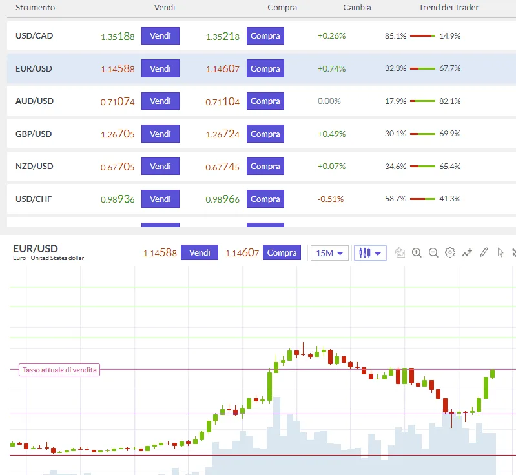Image resolution: width=516 pixels, height=475 pixels.
Task: Open chart settings gear icon
Action: click(x=450, y=252)
